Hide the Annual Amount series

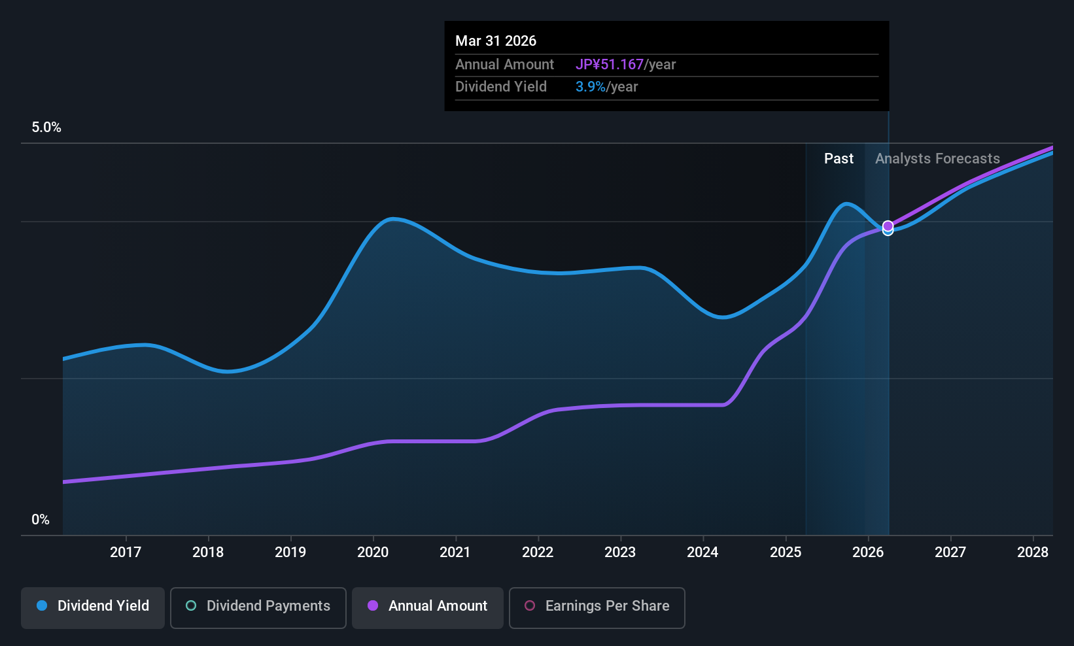click(x=428, y=607)
